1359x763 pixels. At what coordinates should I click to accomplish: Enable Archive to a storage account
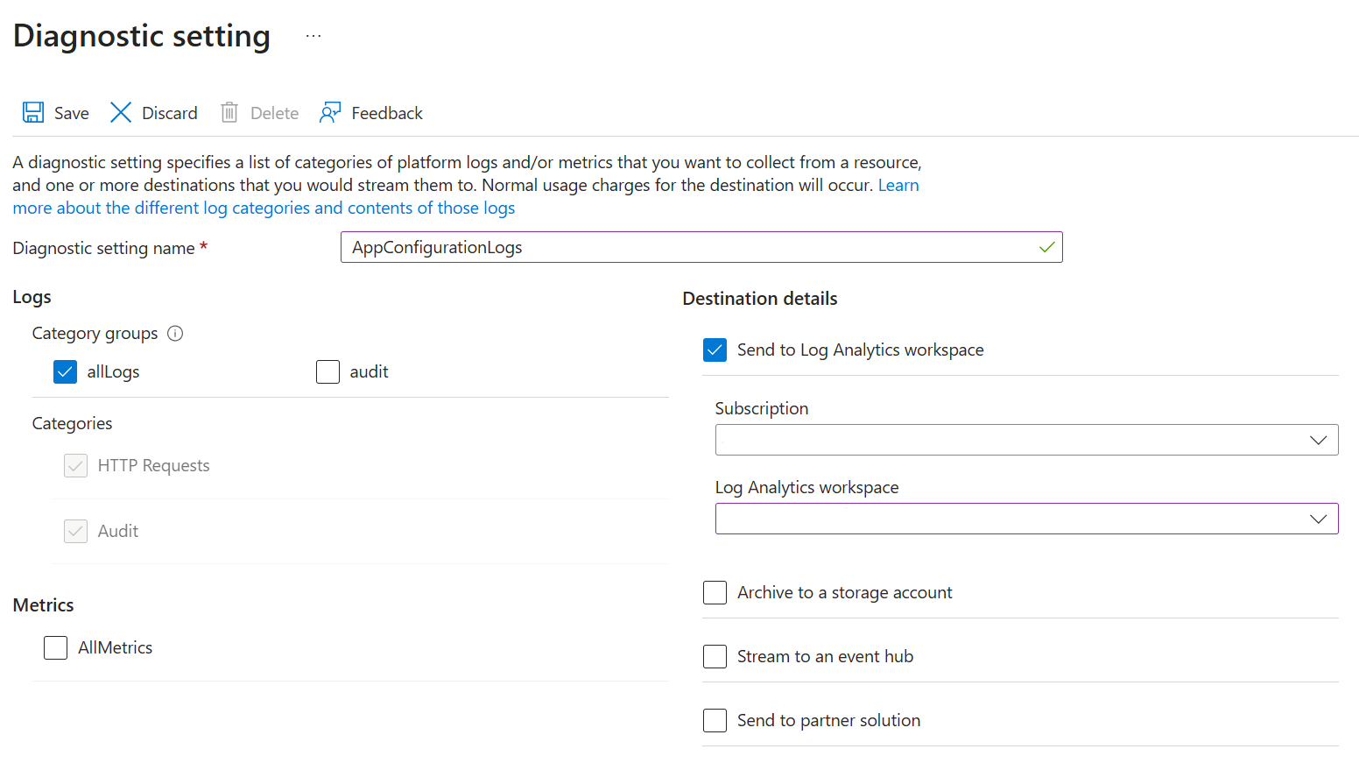click(715, 593)
